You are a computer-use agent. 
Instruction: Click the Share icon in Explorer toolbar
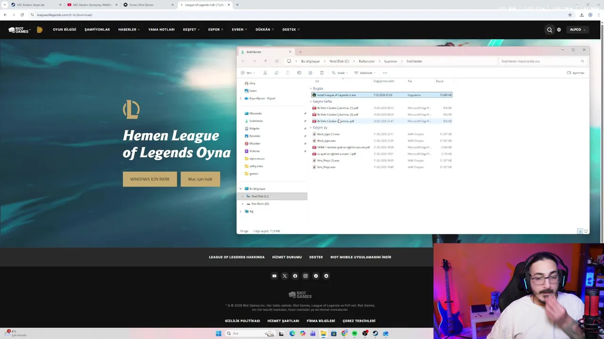[x=310, y=73]
